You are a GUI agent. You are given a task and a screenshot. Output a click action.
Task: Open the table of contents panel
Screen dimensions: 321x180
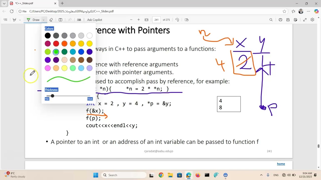[6, 20]
